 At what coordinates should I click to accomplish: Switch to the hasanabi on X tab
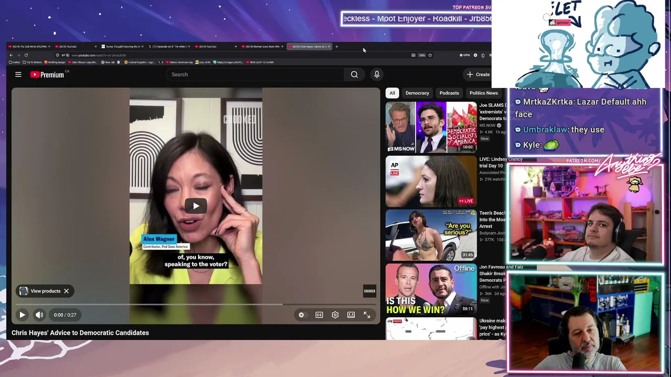[169, 47]
